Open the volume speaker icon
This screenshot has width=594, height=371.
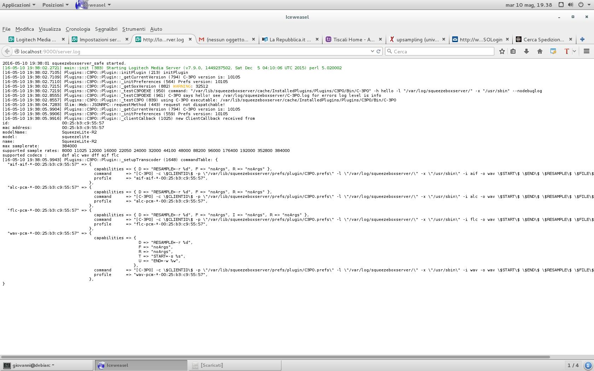coord(571,5)
